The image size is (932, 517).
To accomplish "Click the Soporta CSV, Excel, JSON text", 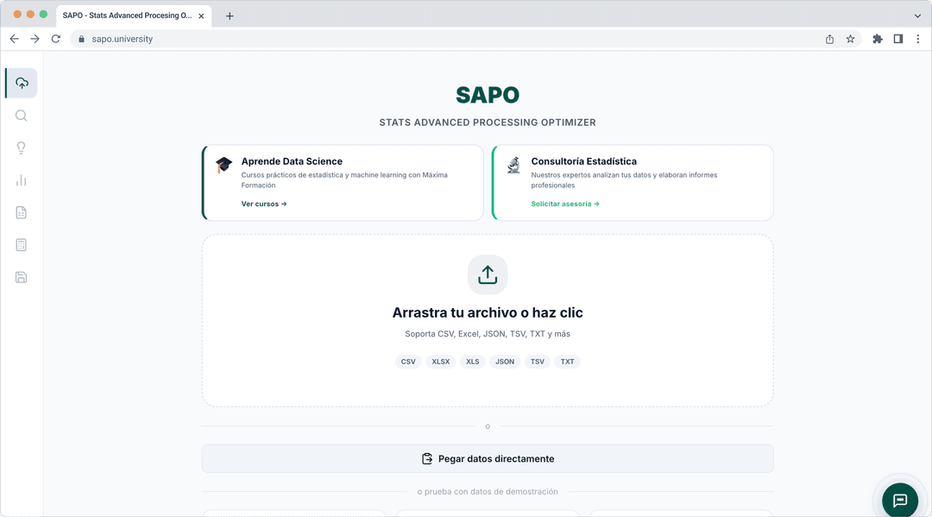I will coord(488,334).
